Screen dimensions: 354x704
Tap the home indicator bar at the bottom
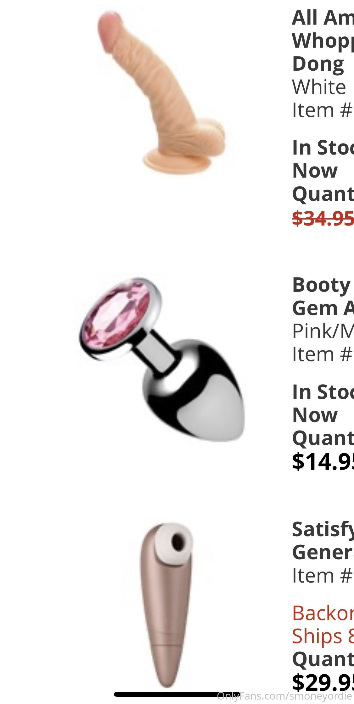177,694
